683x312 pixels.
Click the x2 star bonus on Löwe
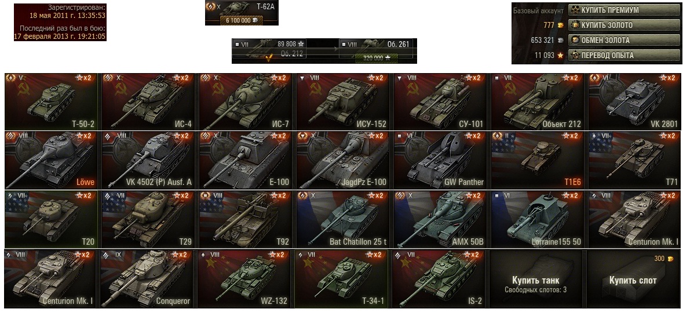pos(84,136)
